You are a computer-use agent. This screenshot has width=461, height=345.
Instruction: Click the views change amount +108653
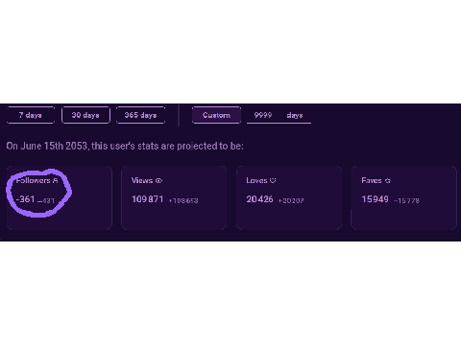pos(183,200)
